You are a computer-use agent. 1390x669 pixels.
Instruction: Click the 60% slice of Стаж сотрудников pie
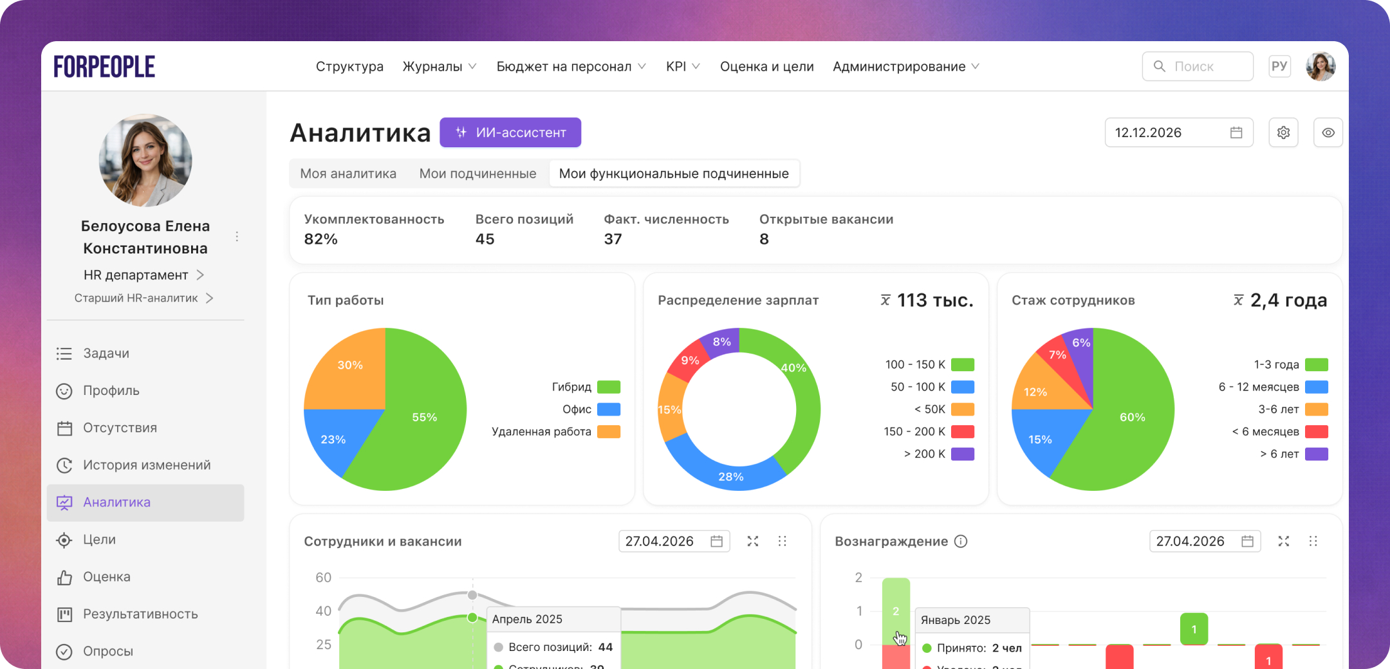point(1133,417)
